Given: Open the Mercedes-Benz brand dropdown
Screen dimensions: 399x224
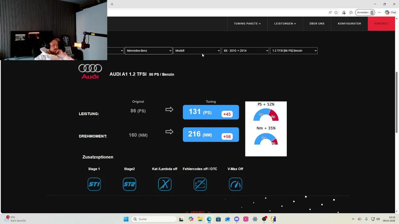Looking at the screenshot, I should tap(148, 51).
